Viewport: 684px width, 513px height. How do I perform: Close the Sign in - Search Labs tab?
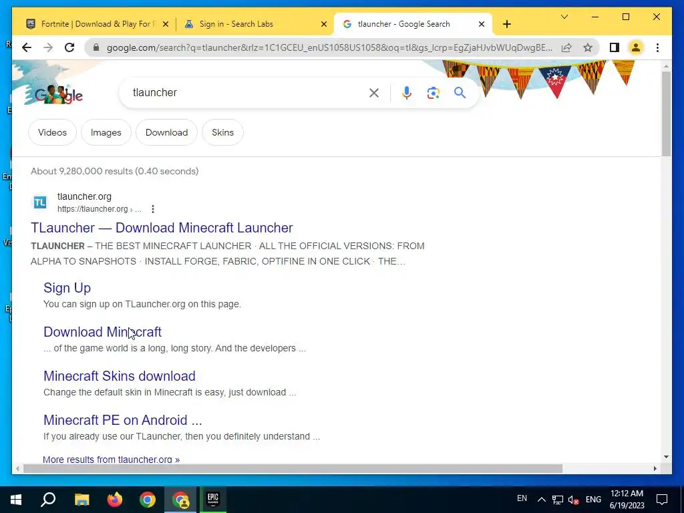coord(324,24)
